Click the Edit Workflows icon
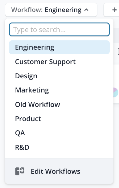The height and width of the screenshot is (188, 119). click(x=20, y=171)
